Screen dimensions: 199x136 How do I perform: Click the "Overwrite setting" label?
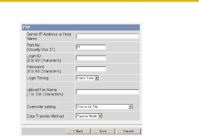41,106
